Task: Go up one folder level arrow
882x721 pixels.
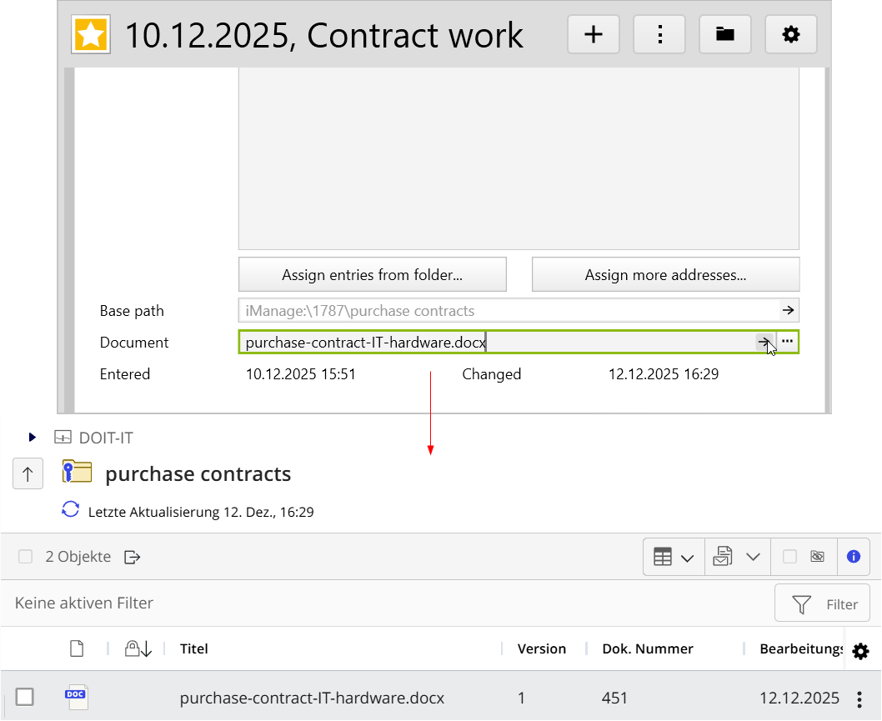Action: pos(28,474)
